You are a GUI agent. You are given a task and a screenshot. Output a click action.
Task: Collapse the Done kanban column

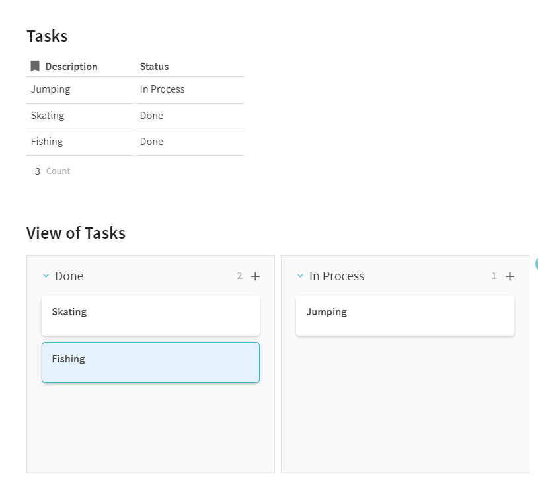[46, 276]
